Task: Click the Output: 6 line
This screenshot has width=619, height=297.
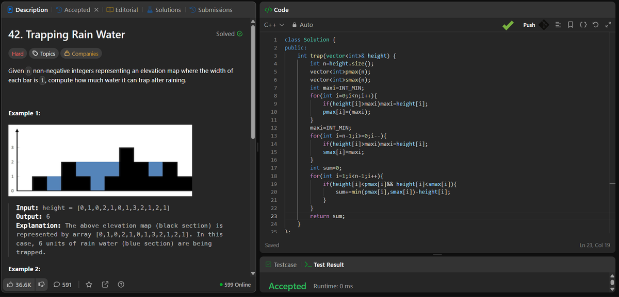Action: click(x=33, y=217)
